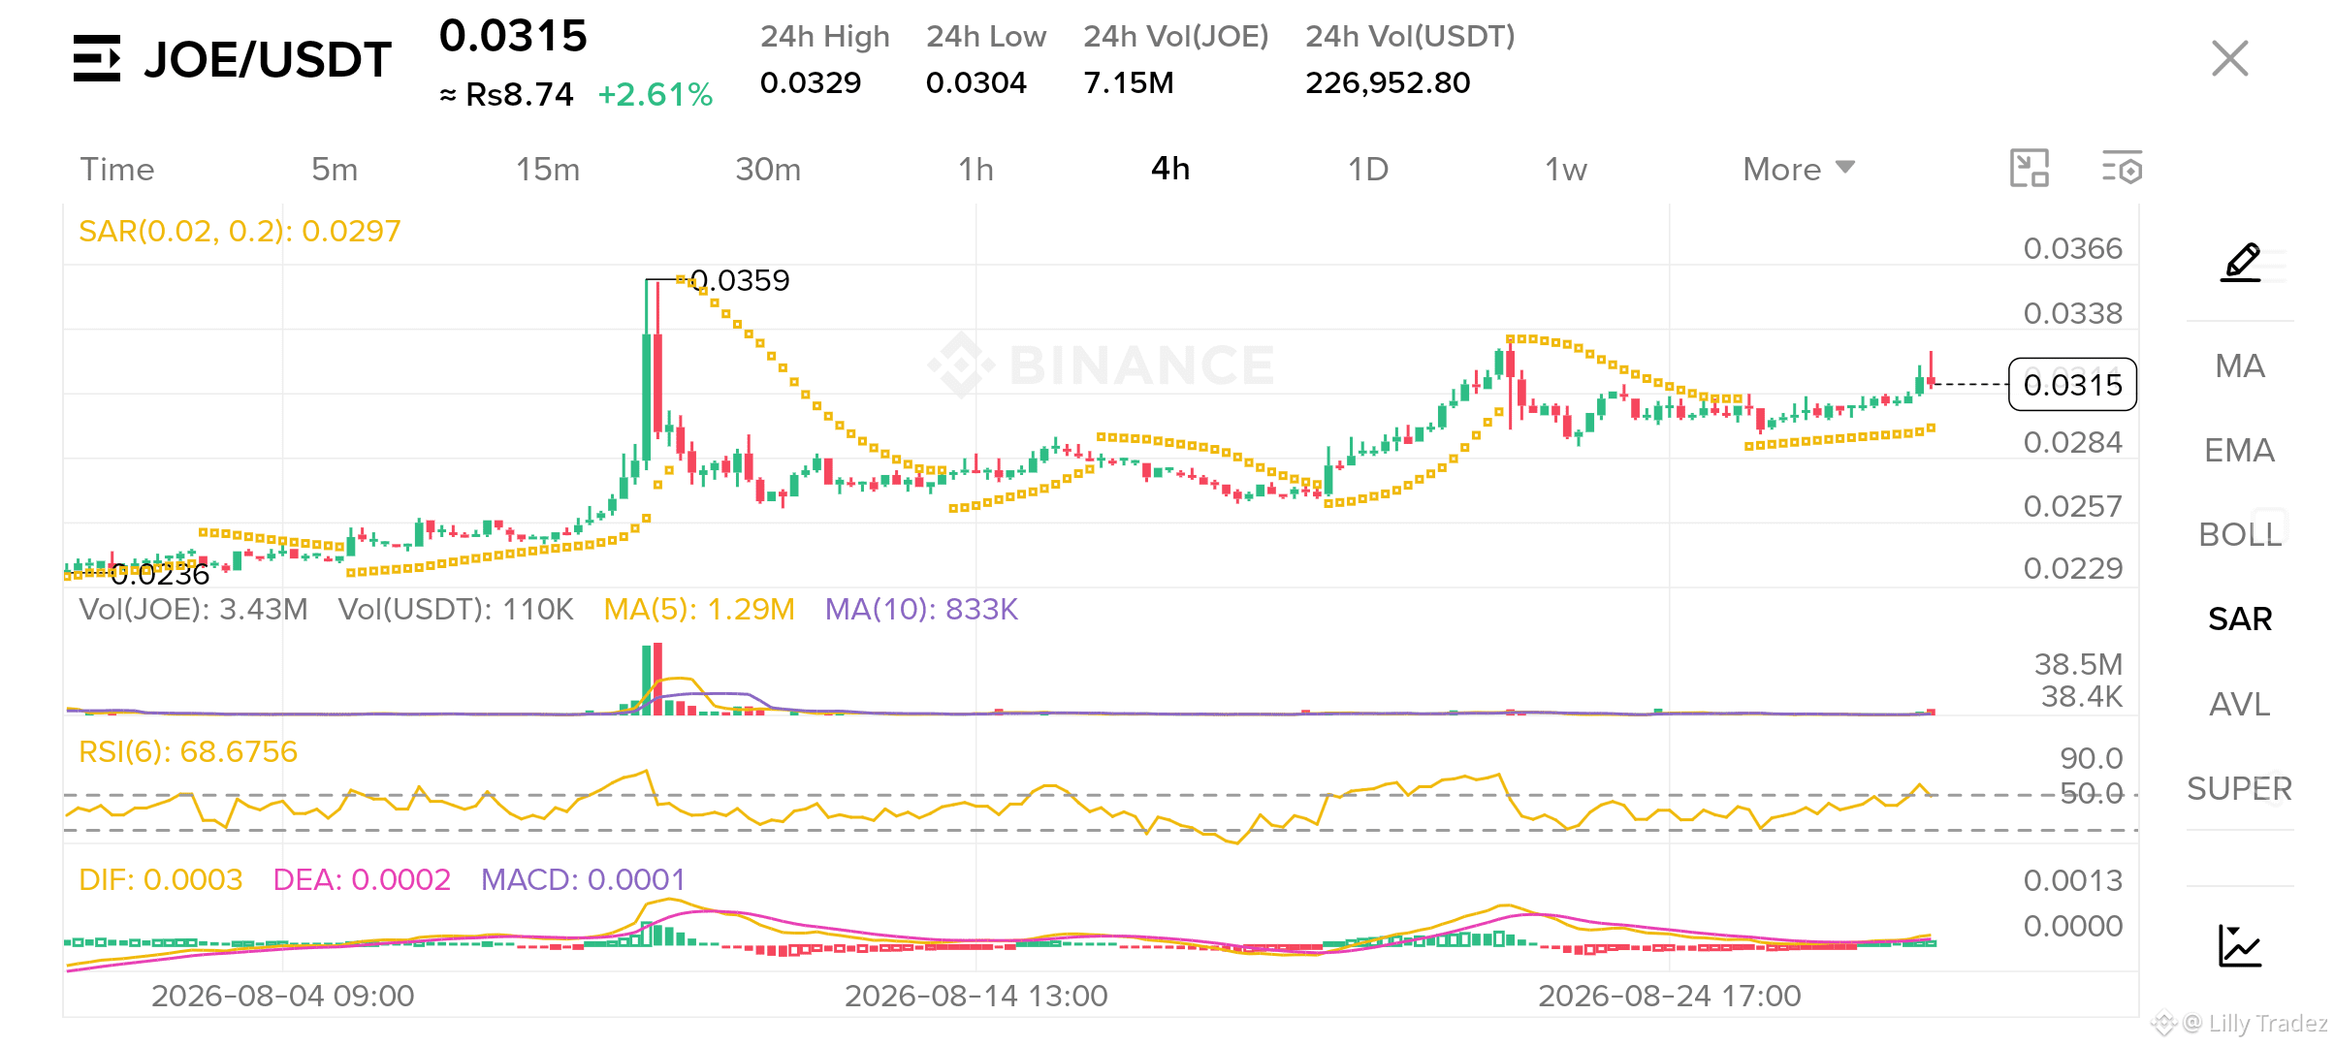Click the Vol(USDT): 110K label
2335x1047 pixels.
pyautogui.click(x=456, y=609)
